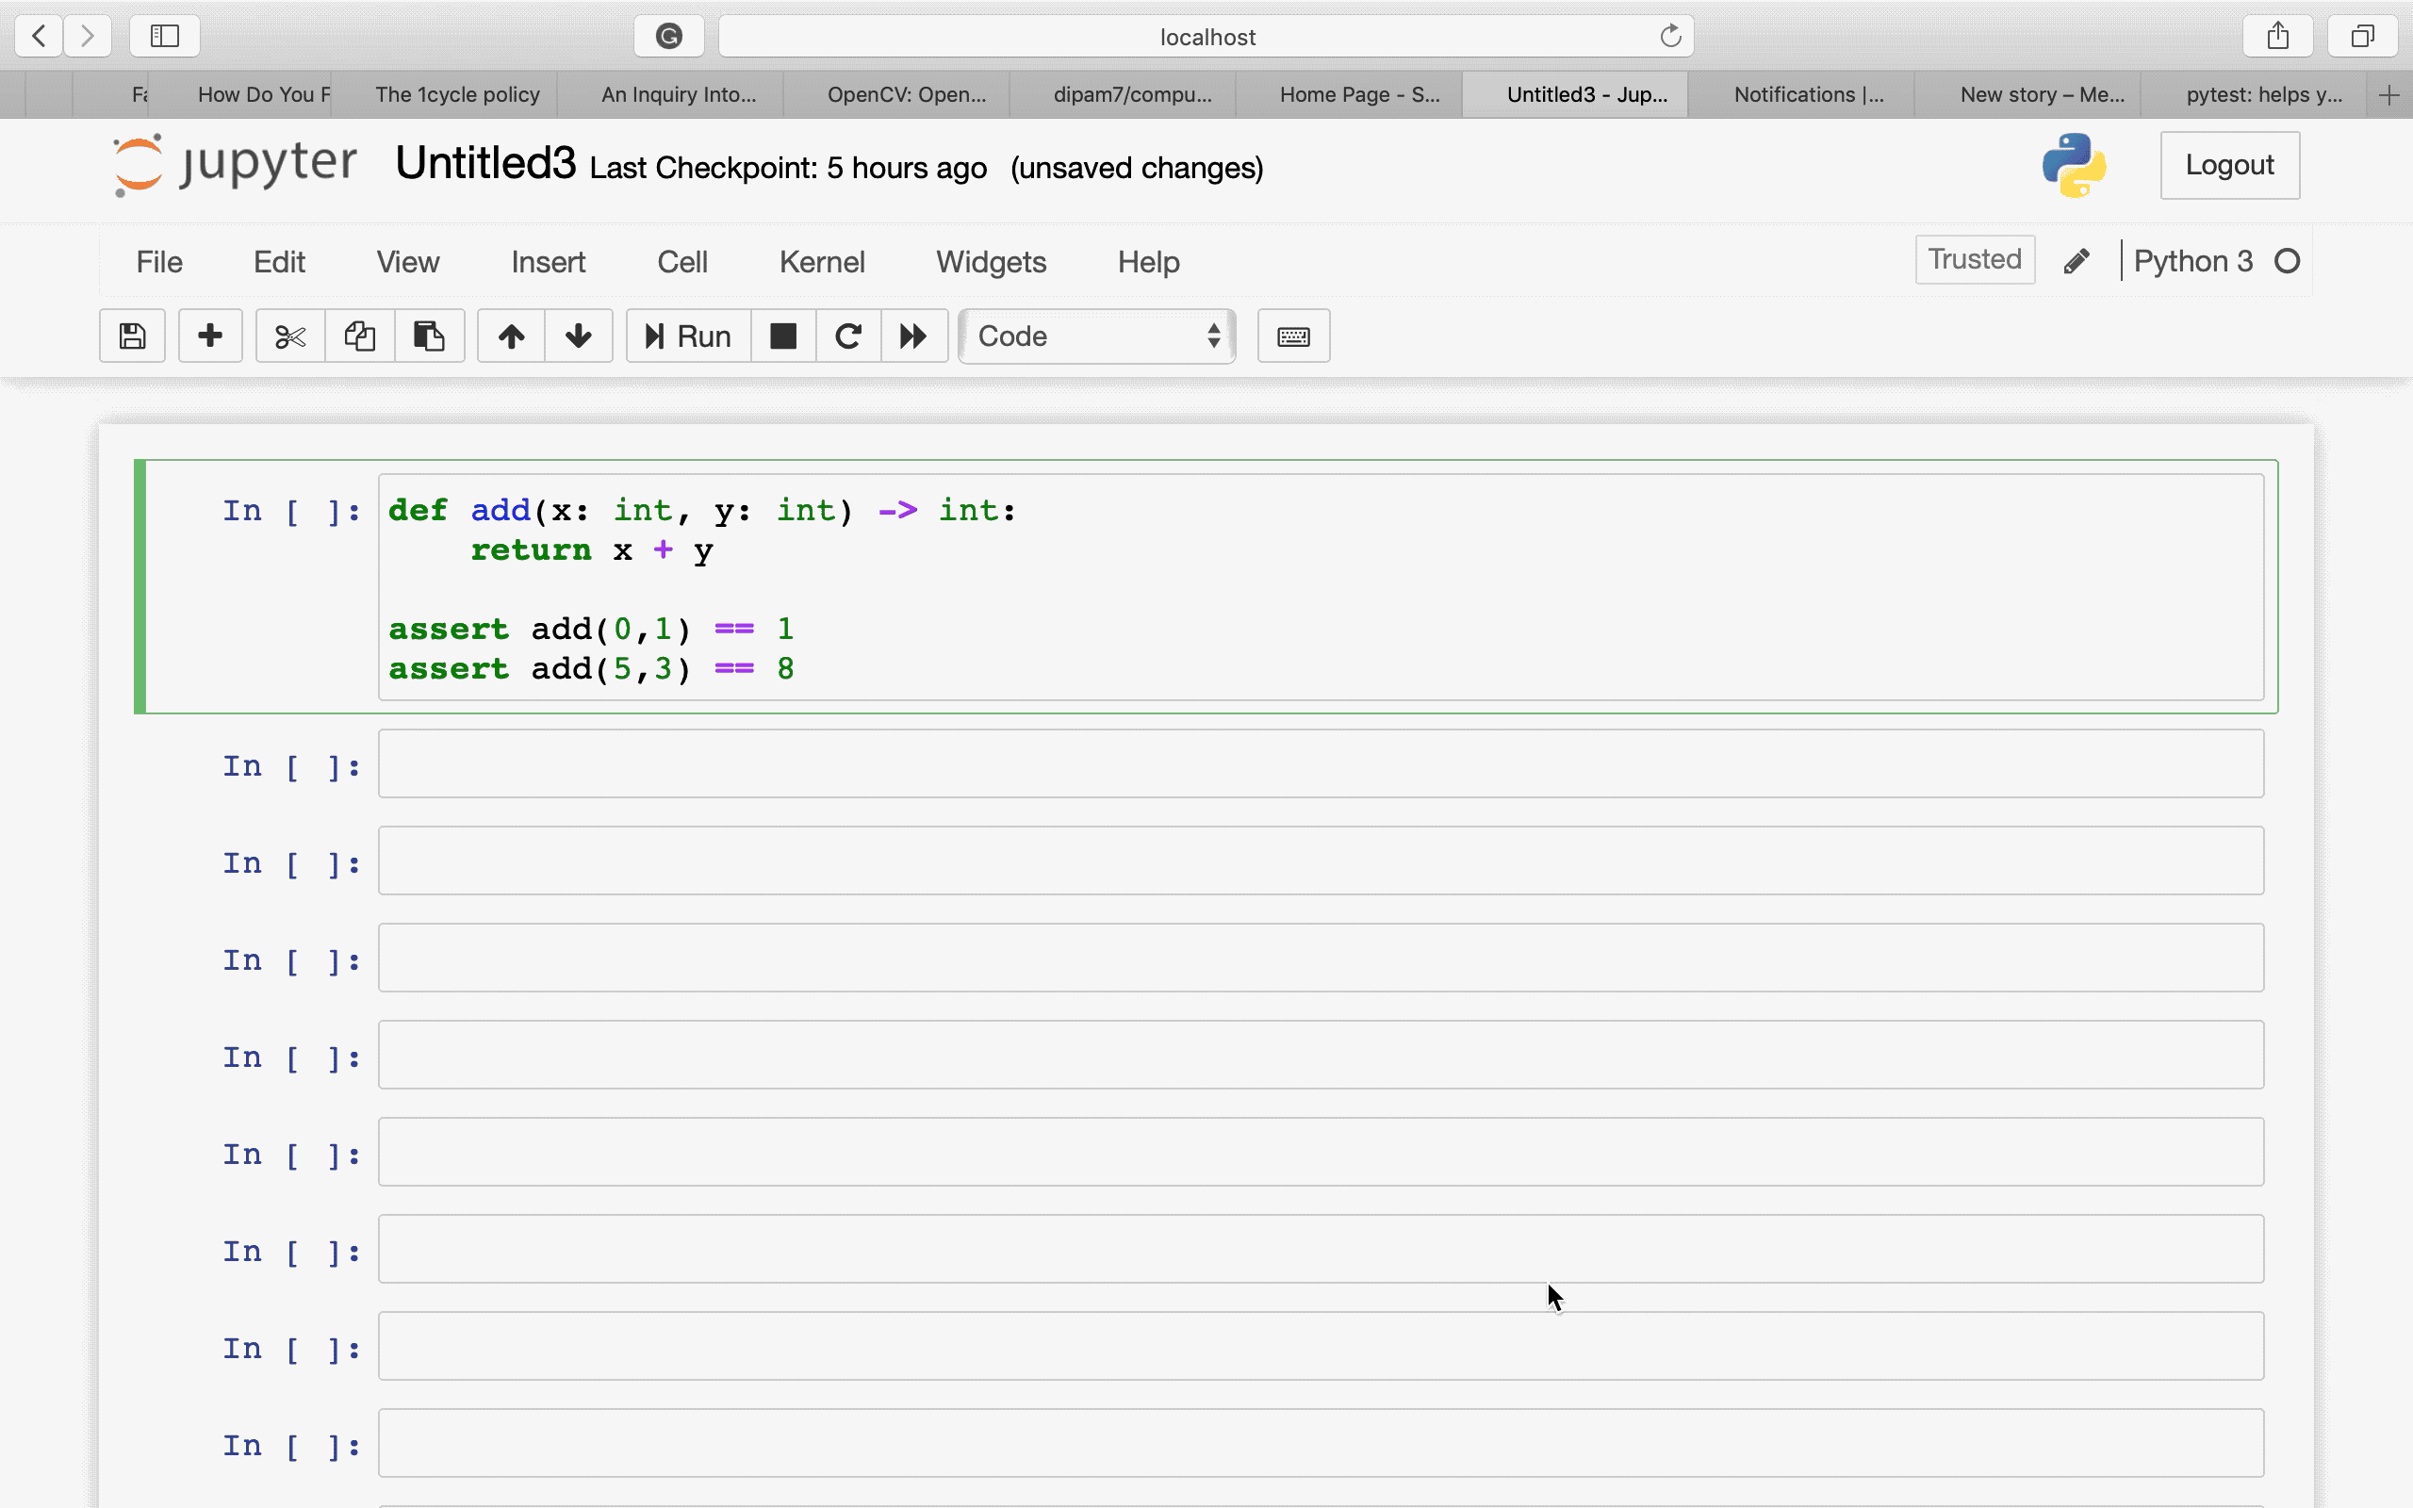Run the selected cell
Screen dimensions: 2413x1508
[x=686, y=336]
